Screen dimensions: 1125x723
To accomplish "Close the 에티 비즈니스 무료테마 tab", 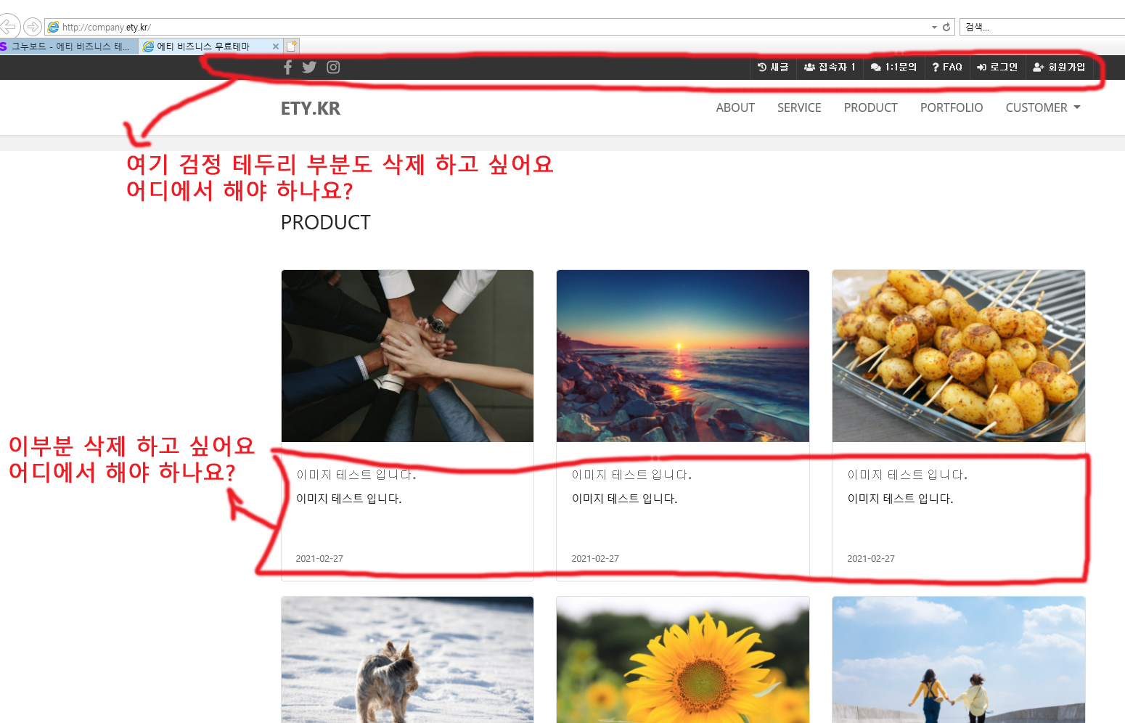I will pos(276,46).
